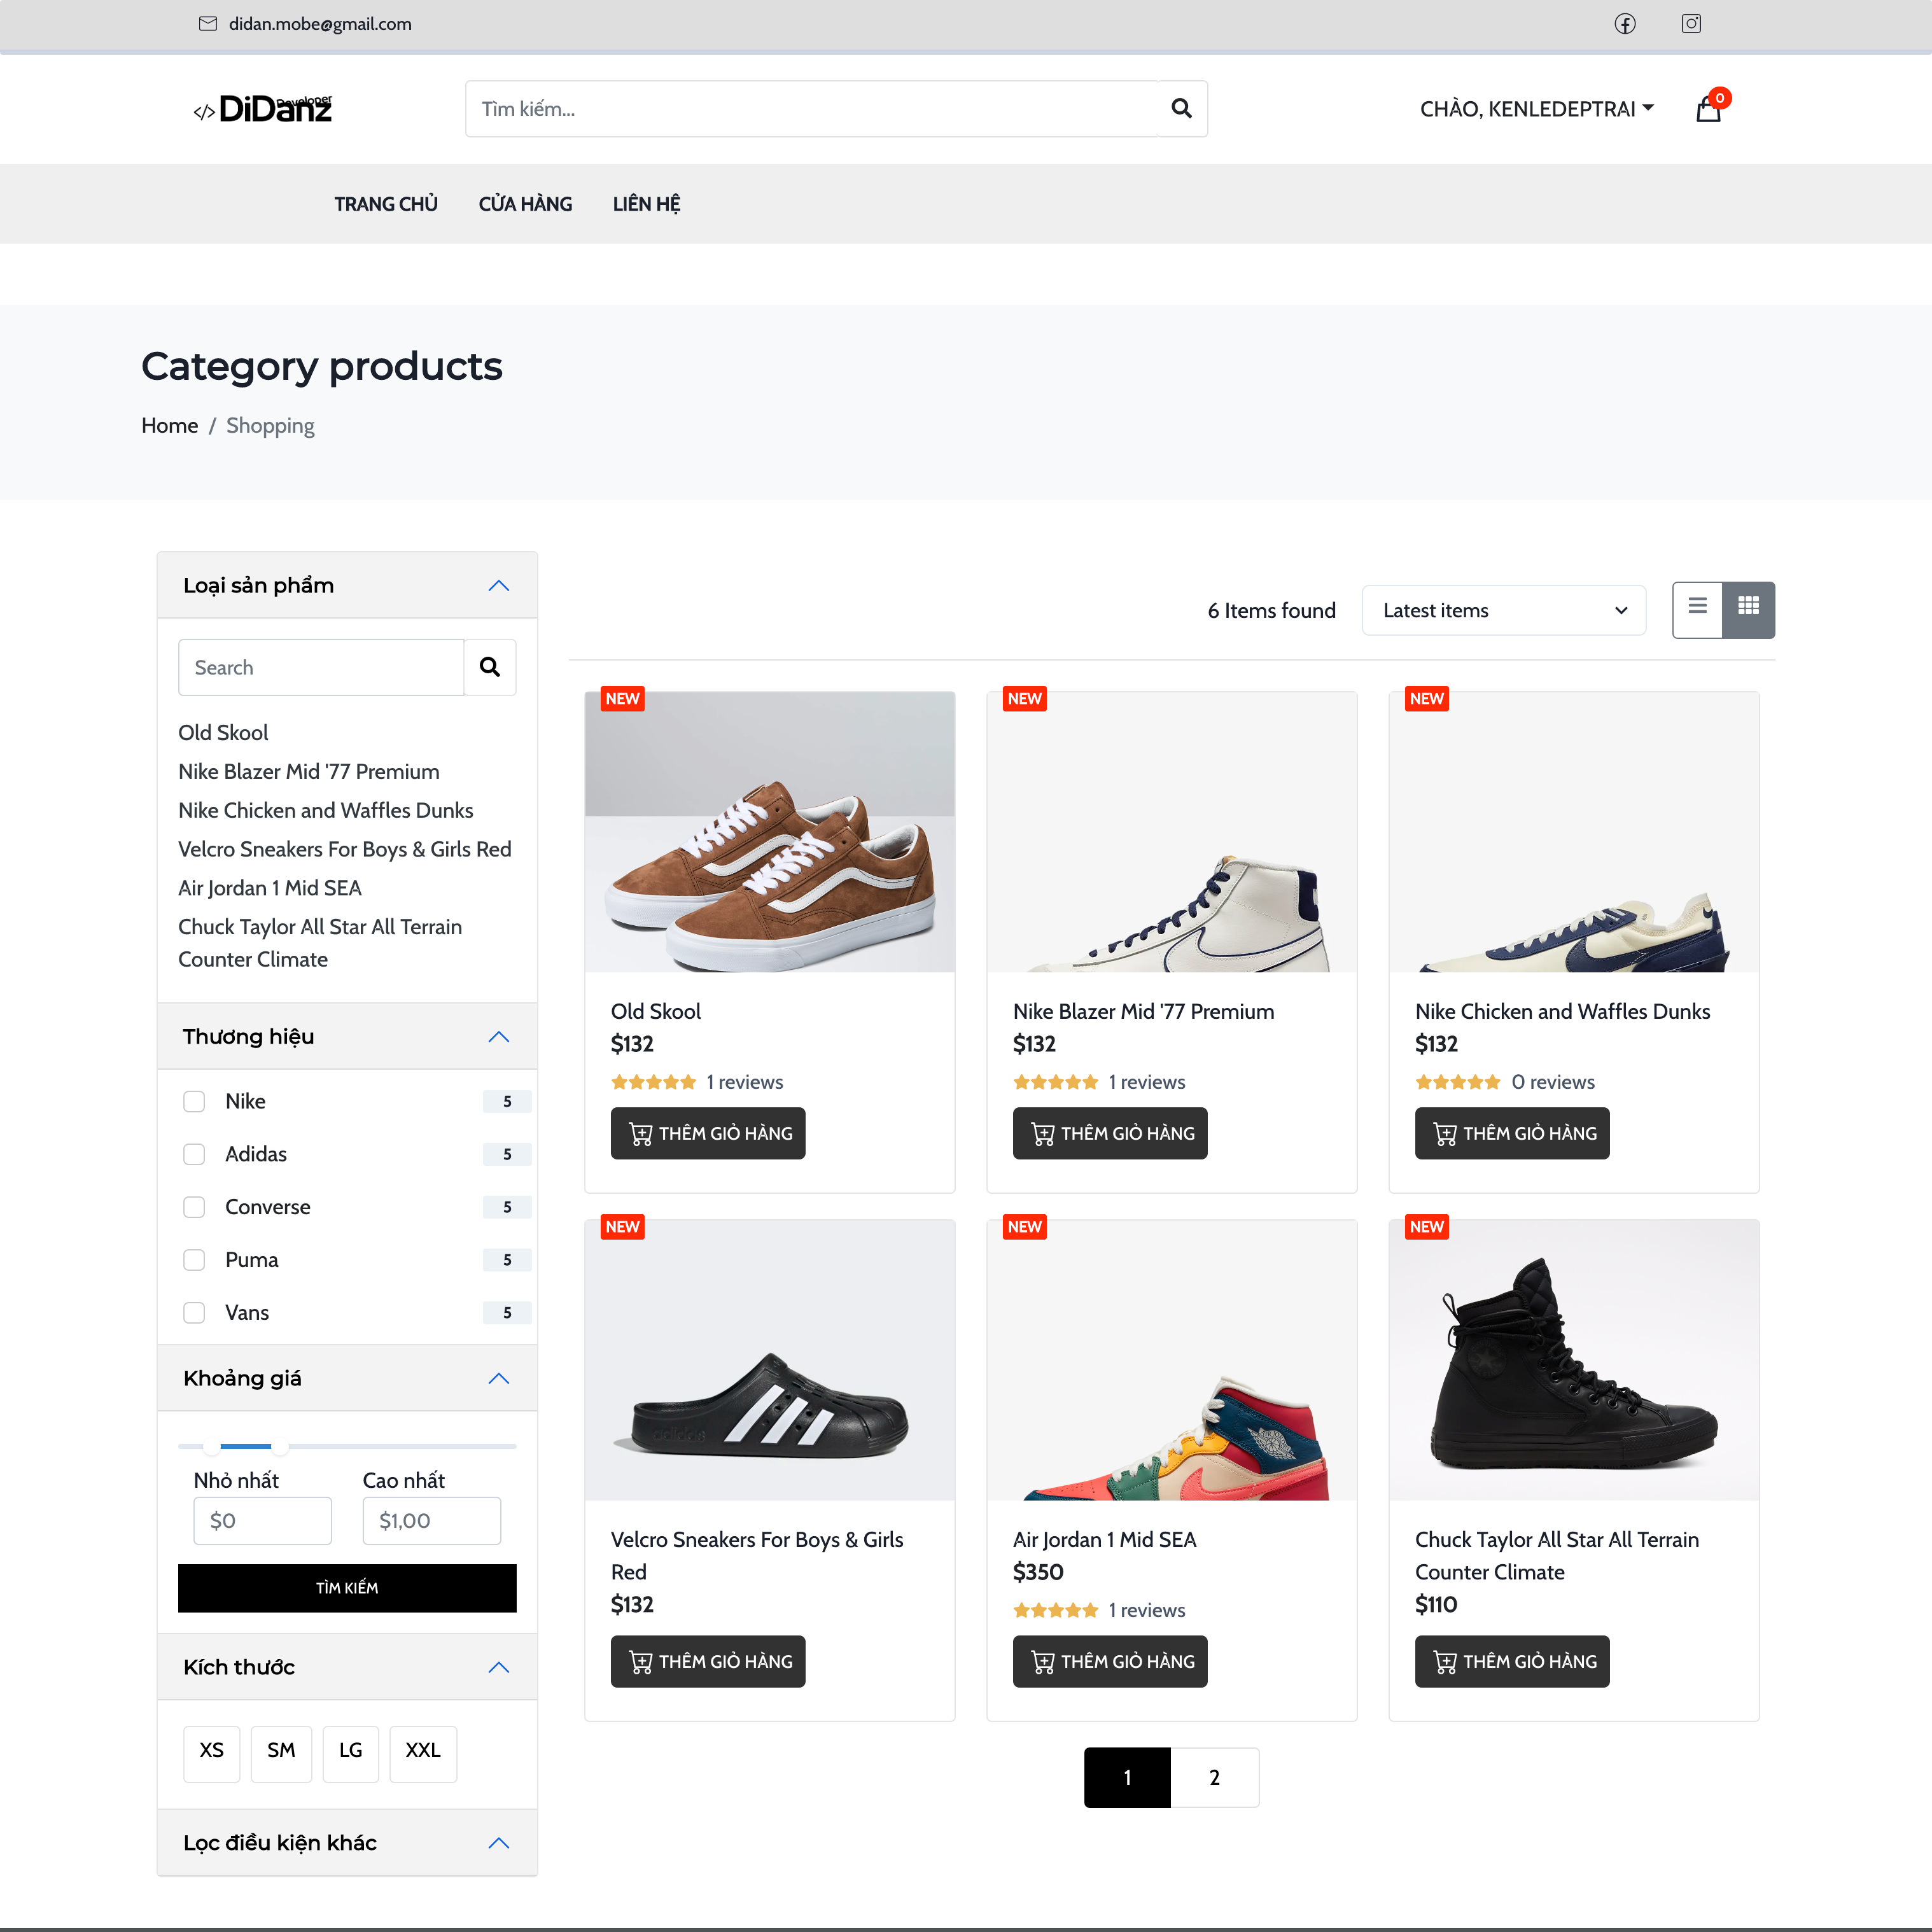Open the Latest items sort dropdown
Image resolution: width=1932 pixels, height=1932 pixels.
tap(1503, 610)
